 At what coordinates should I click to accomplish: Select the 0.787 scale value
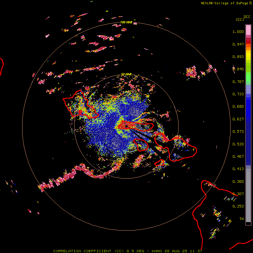(238, 82)
